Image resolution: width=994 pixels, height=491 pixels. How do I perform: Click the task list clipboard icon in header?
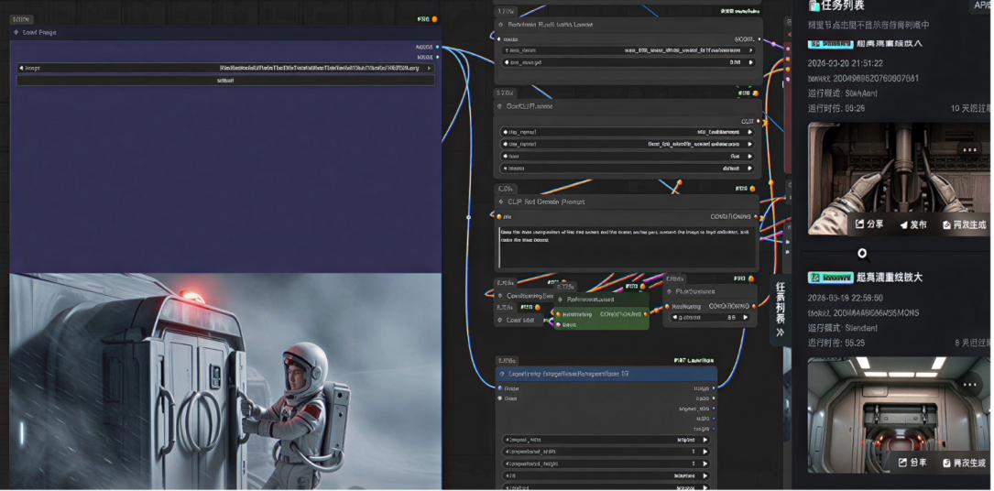click(814, 5)
